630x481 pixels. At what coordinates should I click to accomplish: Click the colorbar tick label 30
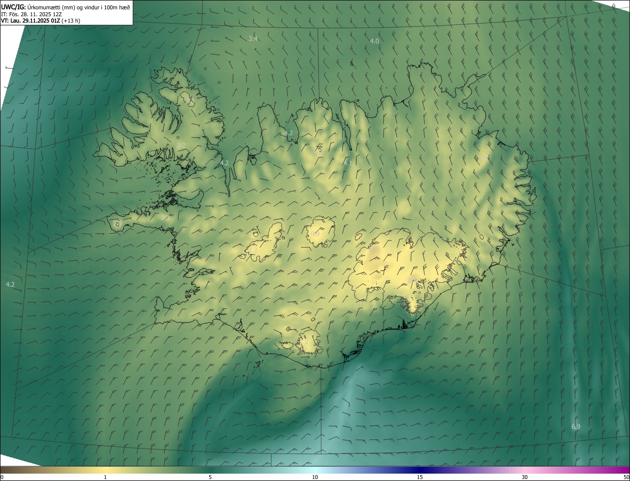(x=525, y=477)
